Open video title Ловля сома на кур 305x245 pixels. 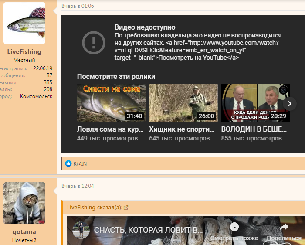click(x=111, y=129)
